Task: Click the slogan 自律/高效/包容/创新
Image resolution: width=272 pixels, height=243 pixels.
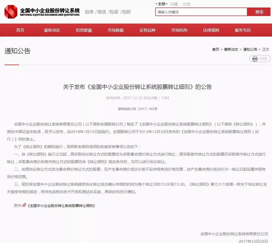Action: click(x=108, y=12)
